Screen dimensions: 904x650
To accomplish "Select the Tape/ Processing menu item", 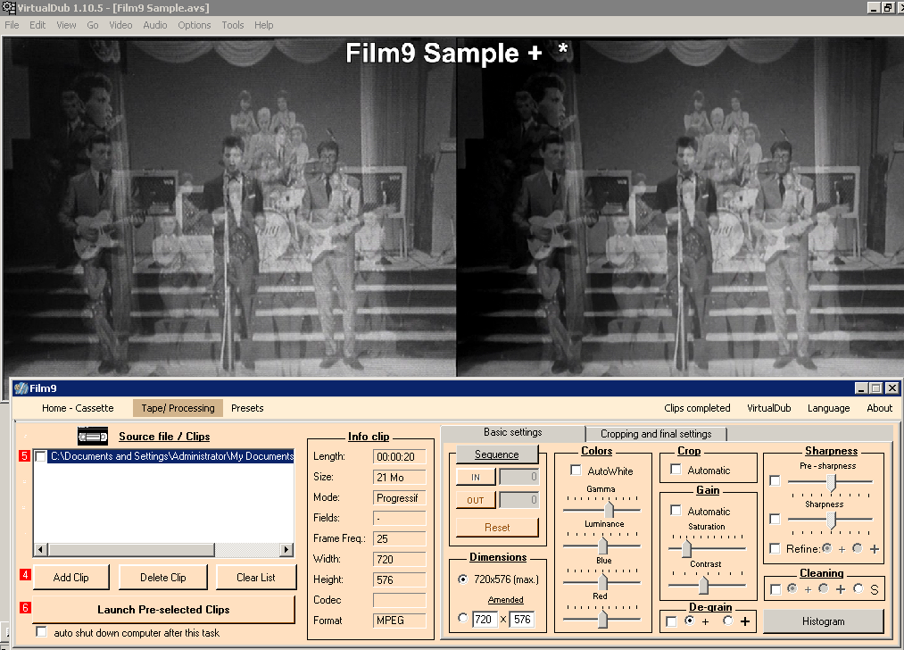I will coord(178,408).
